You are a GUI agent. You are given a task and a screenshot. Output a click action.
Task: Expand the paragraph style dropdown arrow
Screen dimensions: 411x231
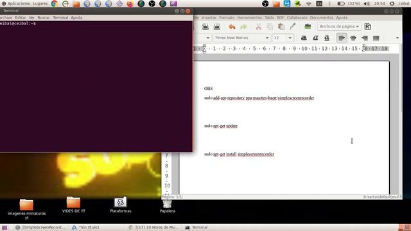tap(207, 38)
